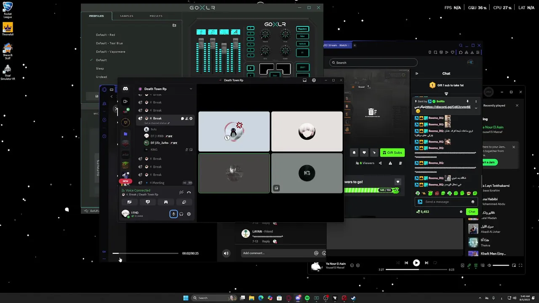Open emoji picker in Kick chat input

[x=473, y=202]
